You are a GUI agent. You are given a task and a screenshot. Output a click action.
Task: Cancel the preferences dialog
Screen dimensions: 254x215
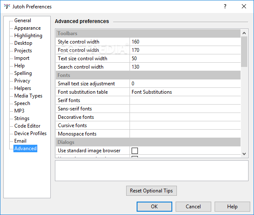[x=193, y=207]
